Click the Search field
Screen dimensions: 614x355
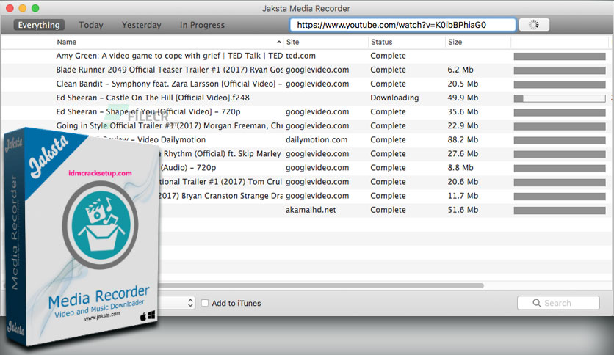click(x=558, y=303)
